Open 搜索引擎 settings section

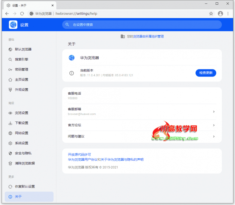tap(29, 59)
